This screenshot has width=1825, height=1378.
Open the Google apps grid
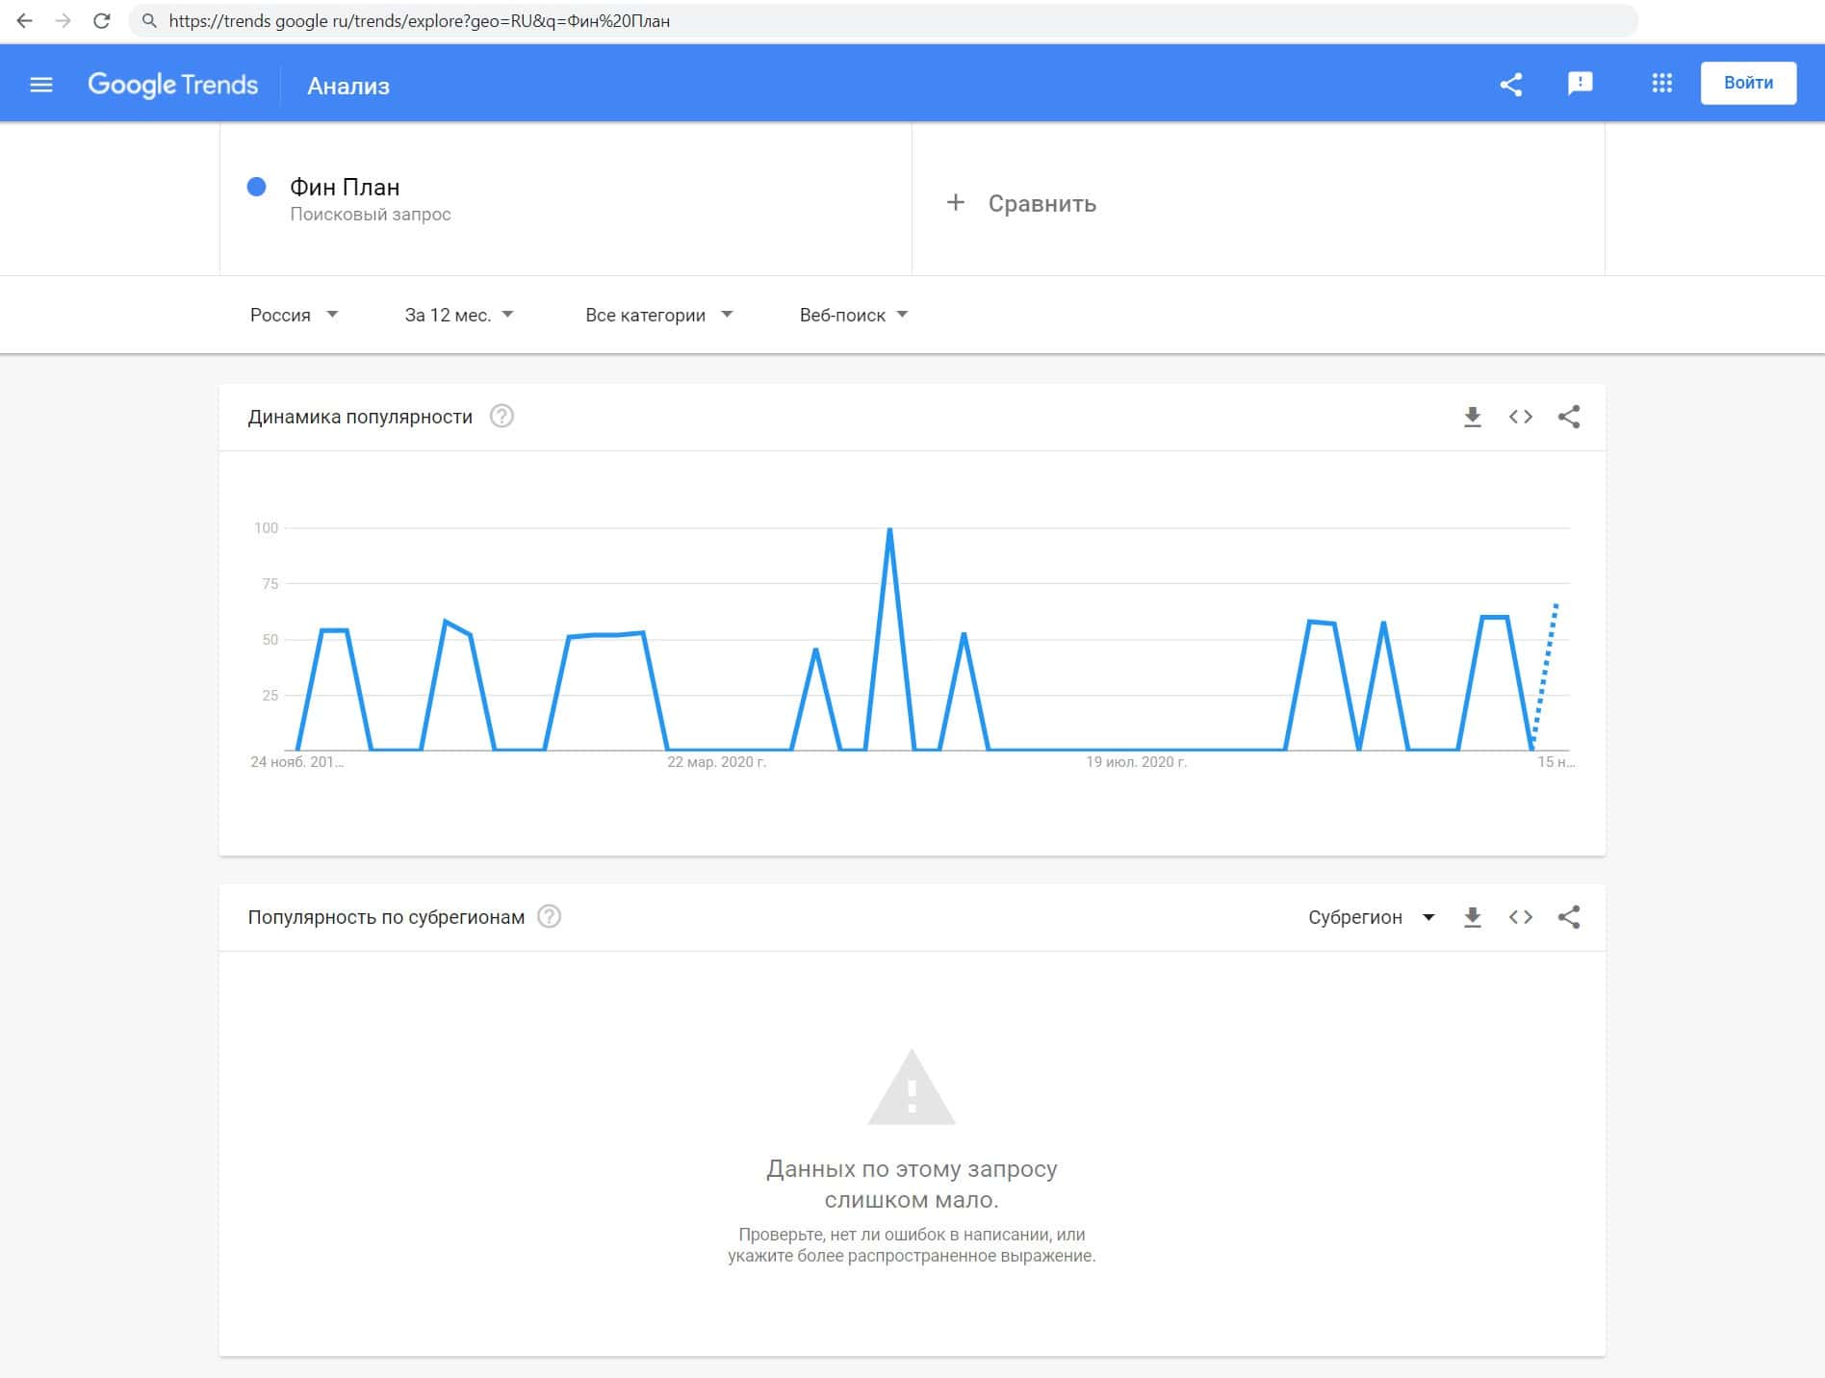click(x=1661, y=84)
